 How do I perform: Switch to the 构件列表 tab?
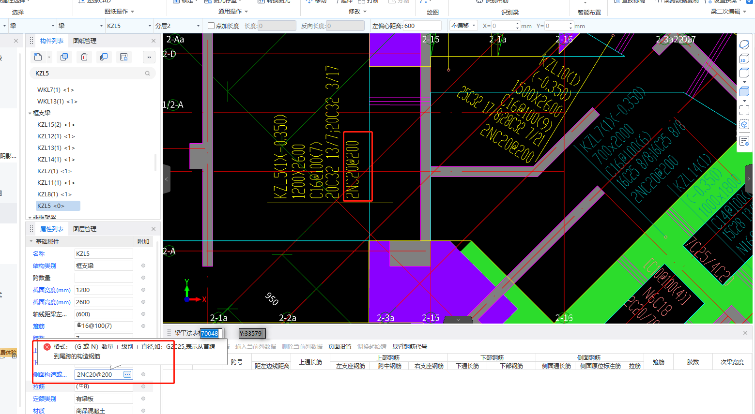[52, 41]
